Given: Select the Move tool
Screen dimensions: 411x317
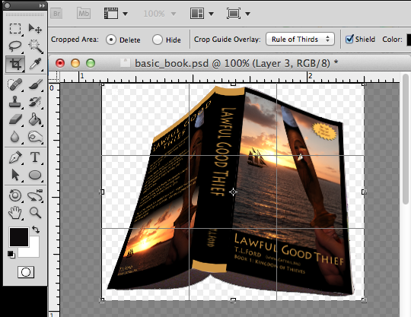Looking at the screenshot, I should tap(35, 29).
